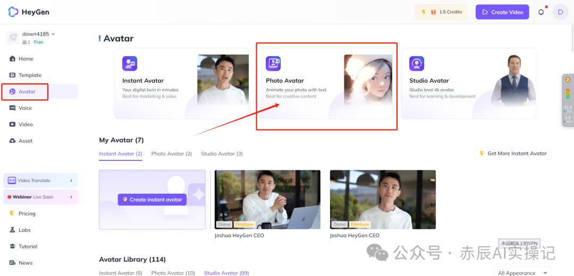
Task: Click Create instant avatar button
Action: coord(153,200)
